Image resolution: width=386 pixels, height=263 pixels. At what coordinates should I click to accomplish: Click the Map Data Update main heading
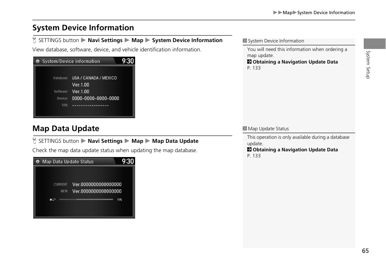coord(66,128)
